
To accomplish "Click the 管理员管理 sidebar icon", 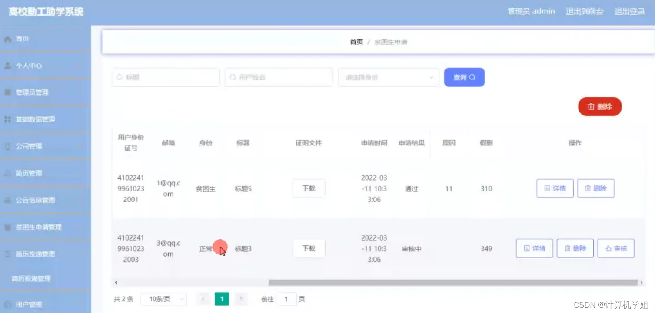I will coord(7,92).
